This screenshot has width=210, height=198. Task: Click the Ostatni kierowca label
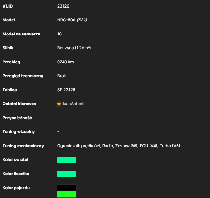point(19,104)
